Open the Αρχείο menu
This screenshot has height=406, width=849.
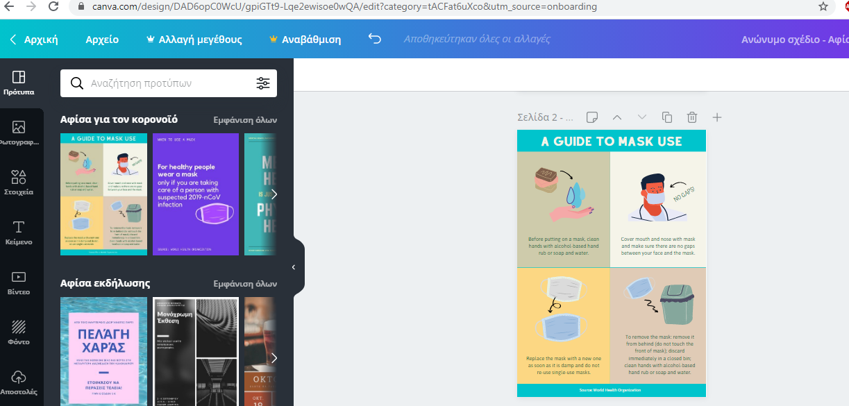[102, 40]
